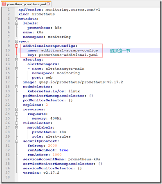Click on 'podMonitorNamespaceSelector' key

click(x=54, y=96)
